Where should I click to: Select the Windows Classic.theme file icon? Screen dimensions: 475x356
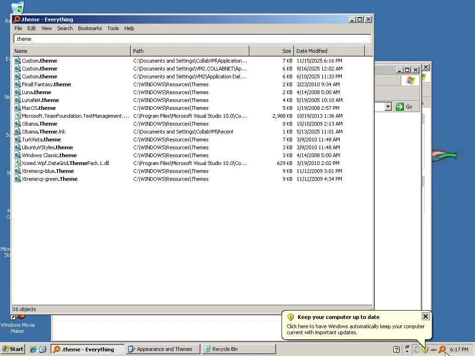point(18,155)
